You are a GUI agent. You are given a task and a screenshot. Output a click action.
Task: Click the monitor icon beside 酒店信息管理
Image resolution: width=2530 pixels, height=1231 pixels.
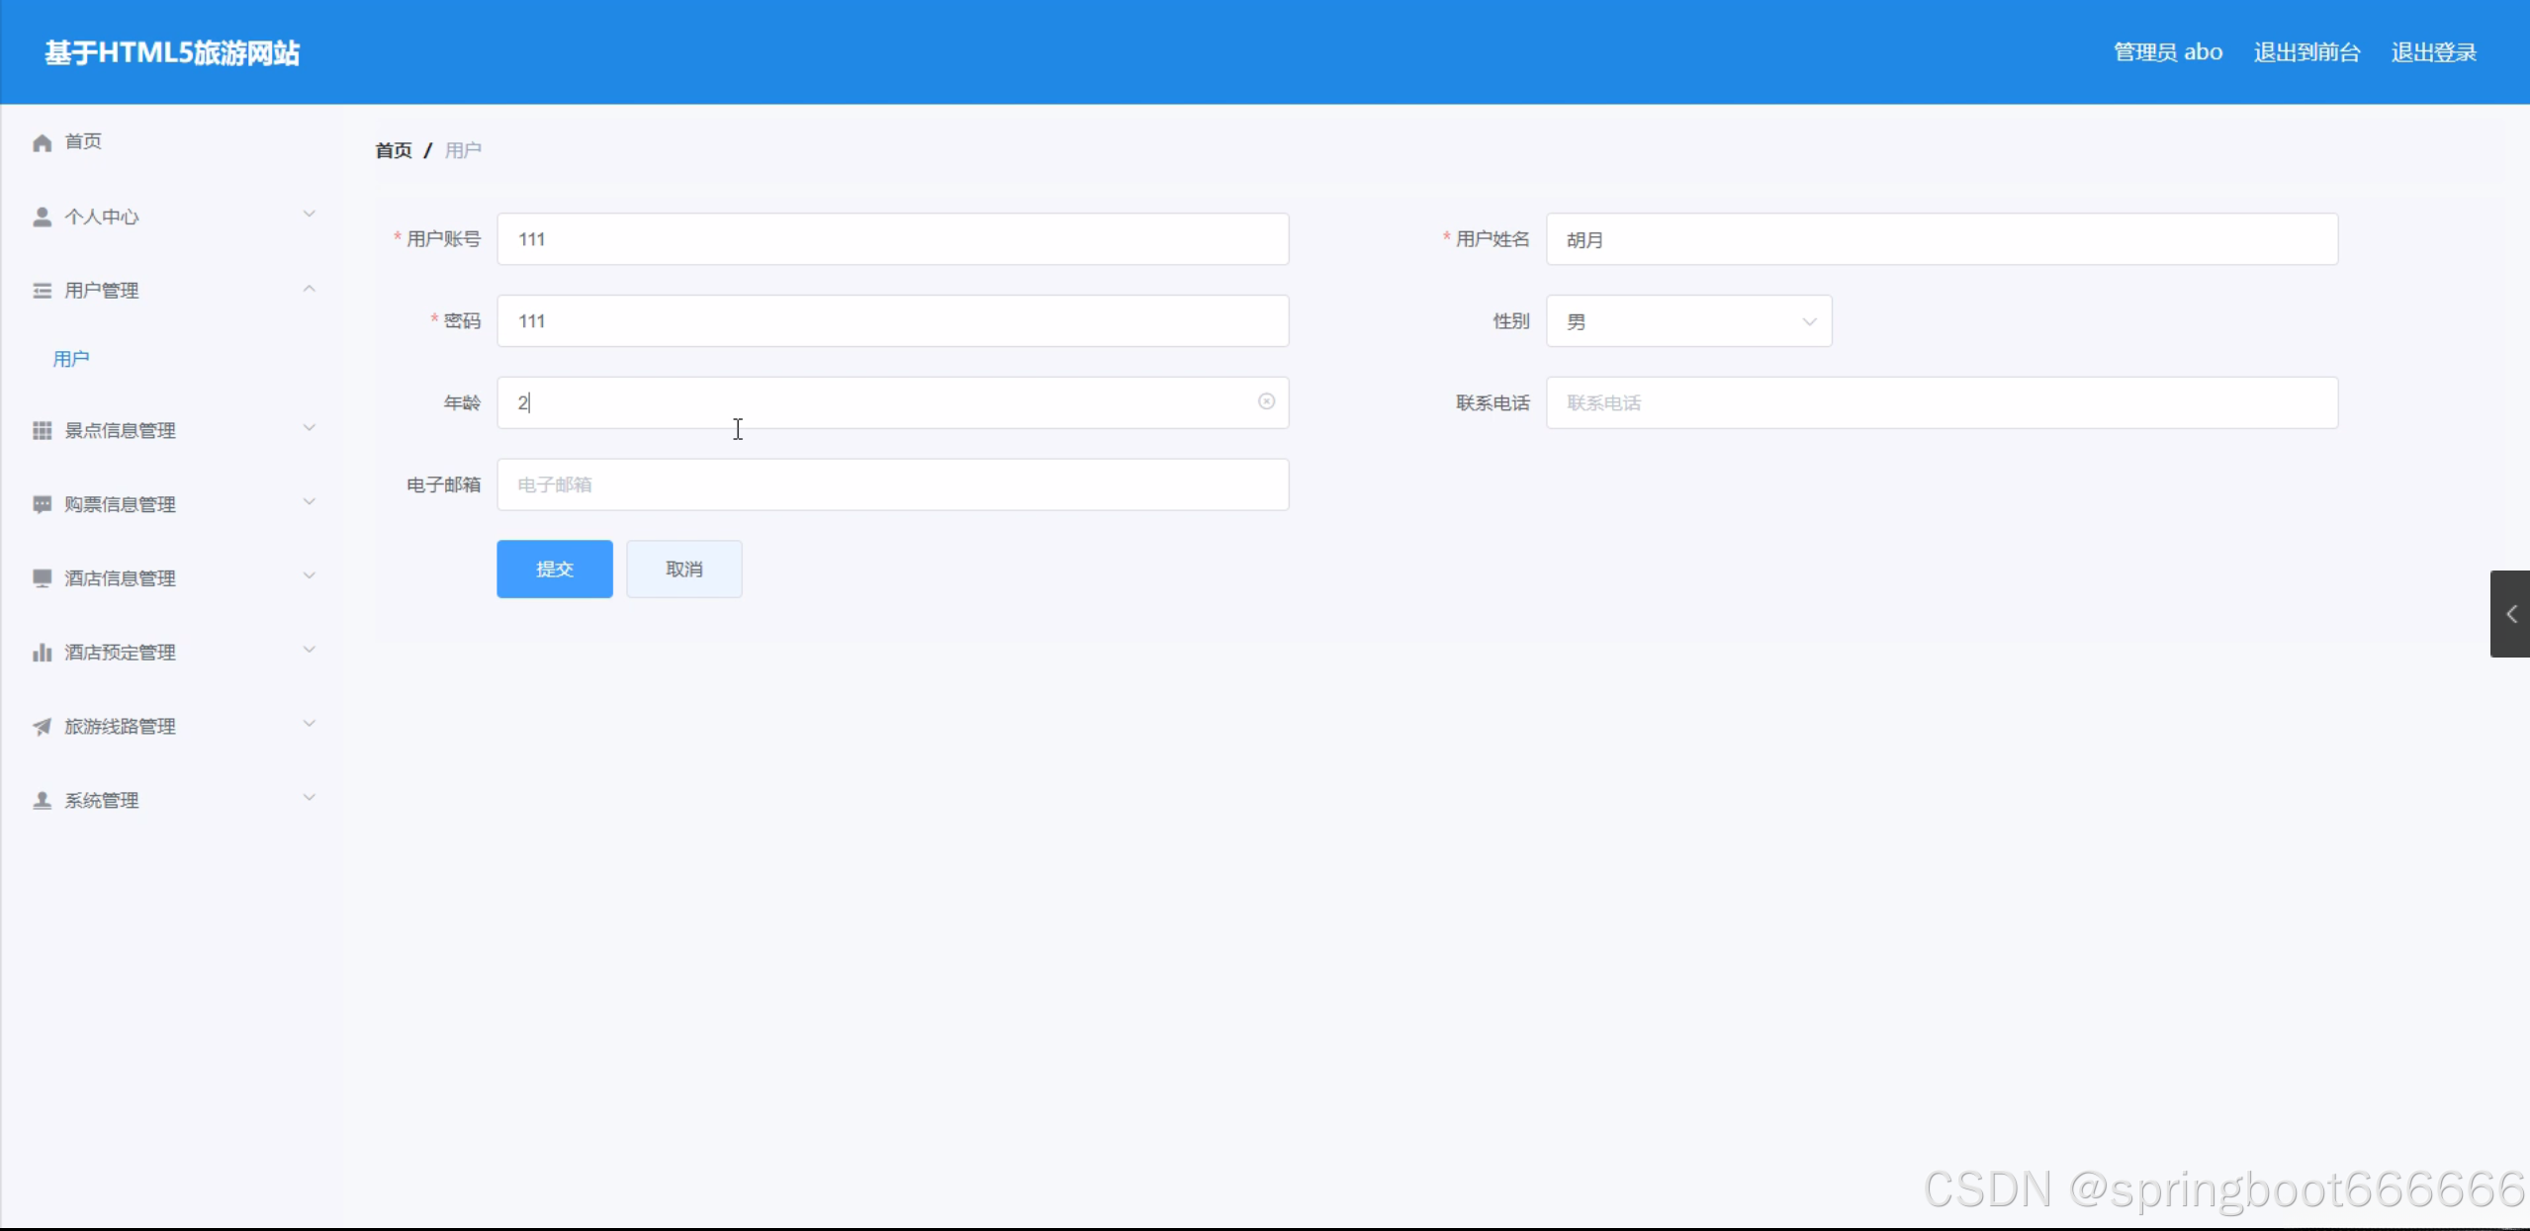42,578
